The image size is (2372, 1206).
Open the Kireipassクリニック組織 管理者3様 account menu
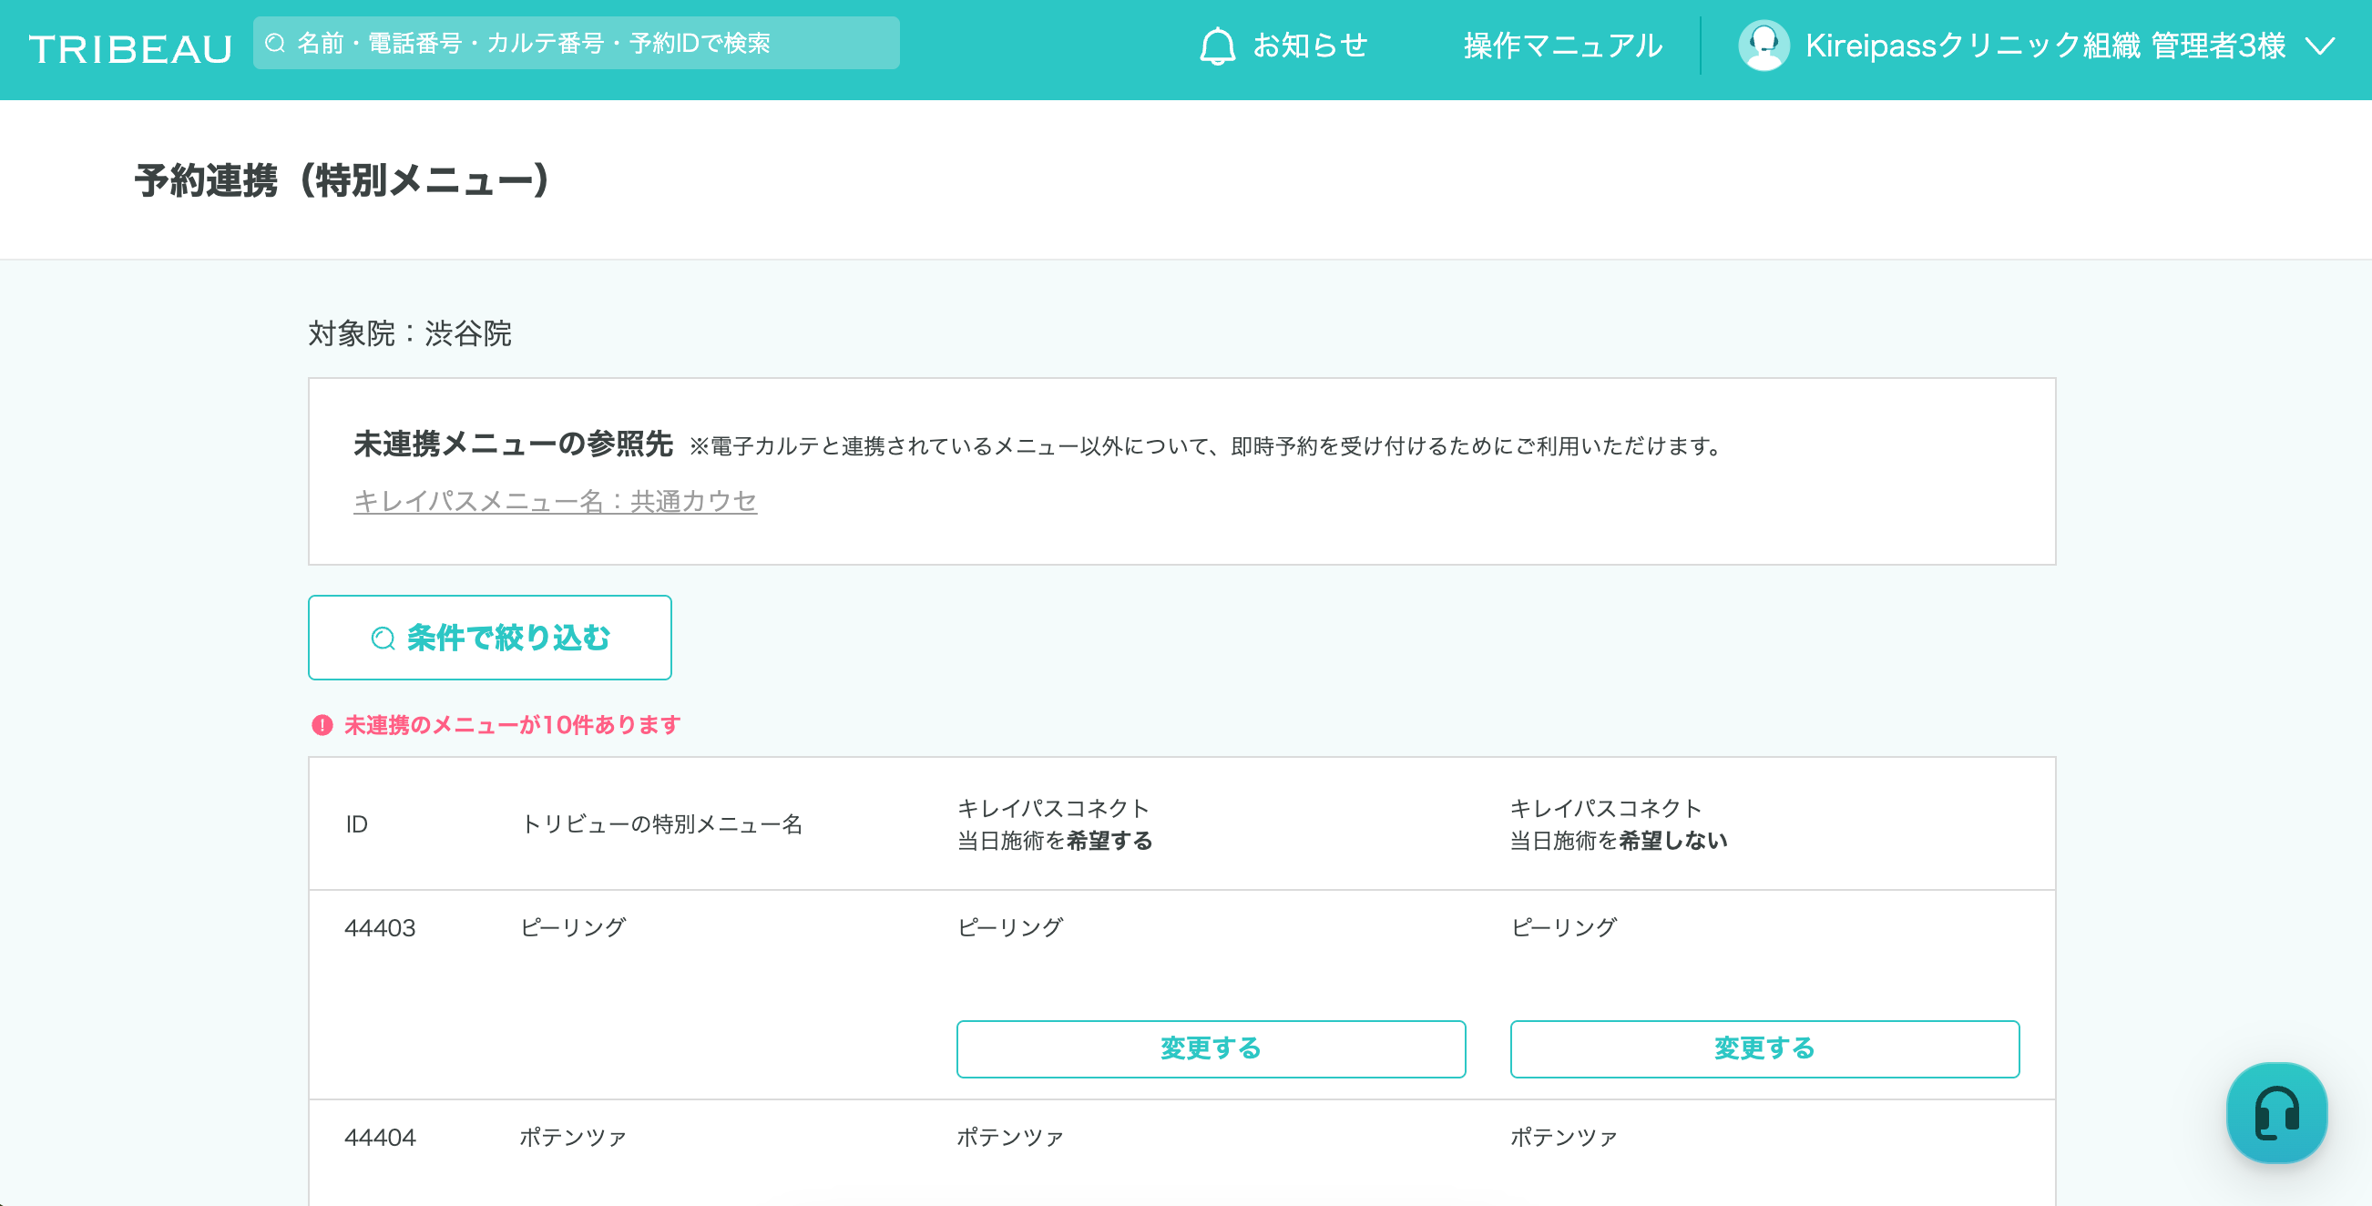coord(2044,46)
